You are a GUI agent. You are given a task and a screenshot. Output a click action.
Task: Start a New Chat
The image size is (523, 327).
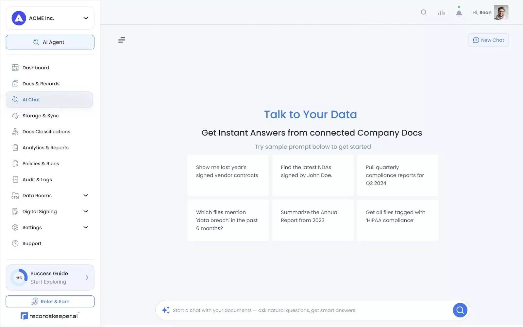coord(488,40)
